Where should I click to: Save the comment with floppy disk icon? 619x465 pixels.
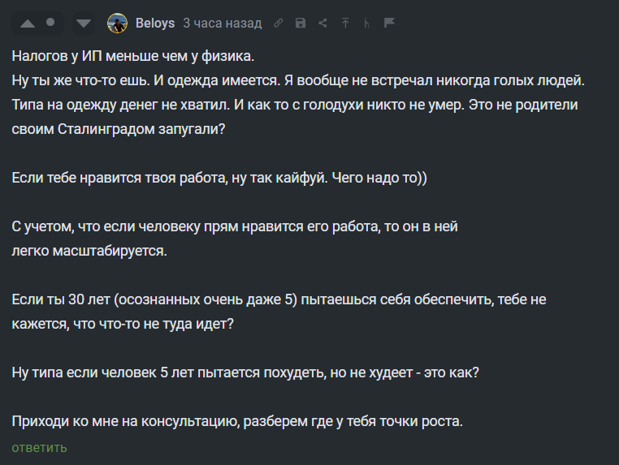(x=301, y=24)
